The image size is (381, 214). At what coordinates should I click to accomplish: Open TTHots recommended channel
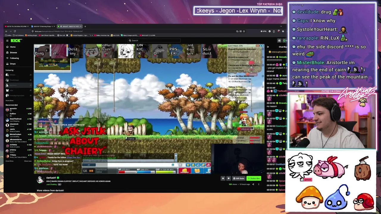click(x=18, y=156)
